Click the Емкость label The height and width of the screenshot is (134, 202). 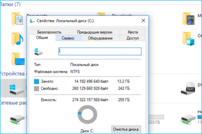[x=49, y=100]
